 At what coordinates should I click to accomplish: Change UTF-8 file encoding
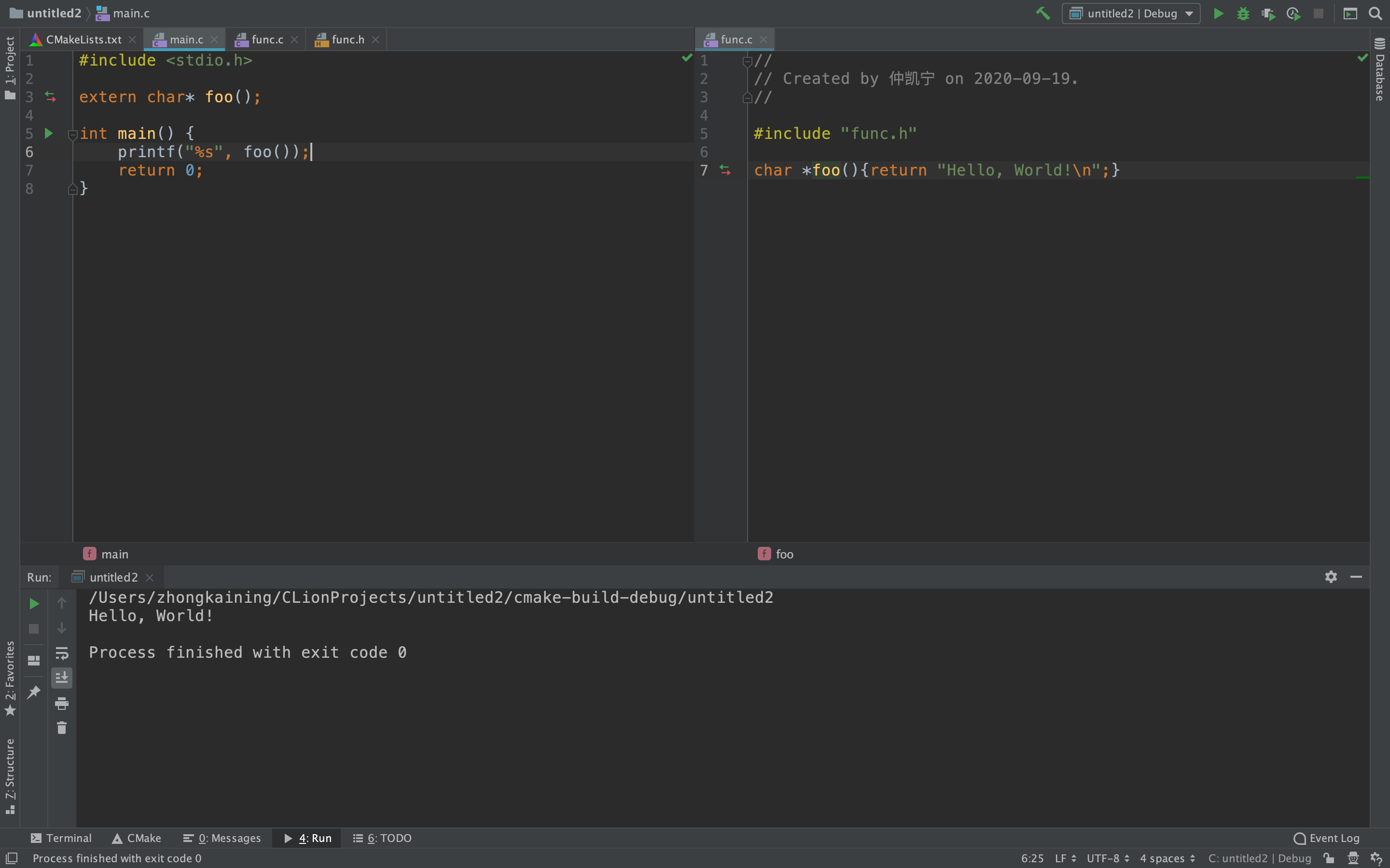pos(1108,858)
